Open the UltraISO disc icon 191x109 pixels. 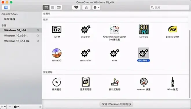57,53
